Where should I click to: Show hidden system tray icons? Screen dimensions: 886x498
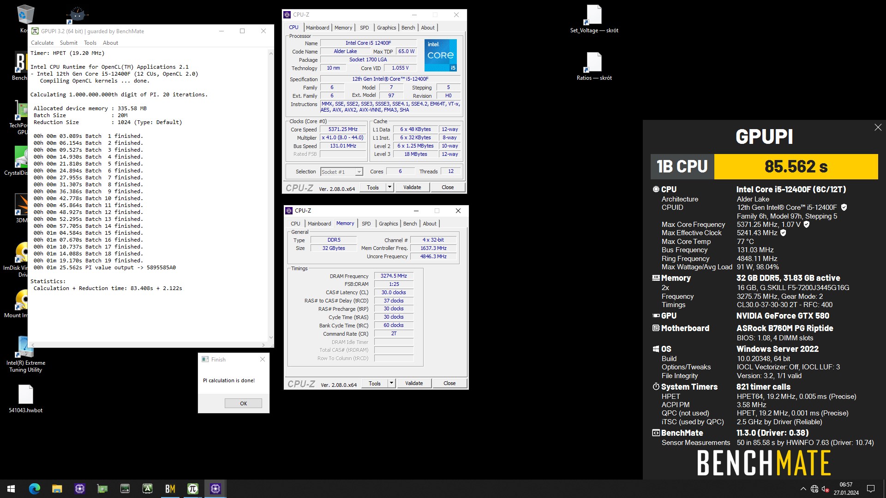tap(803, 489)
